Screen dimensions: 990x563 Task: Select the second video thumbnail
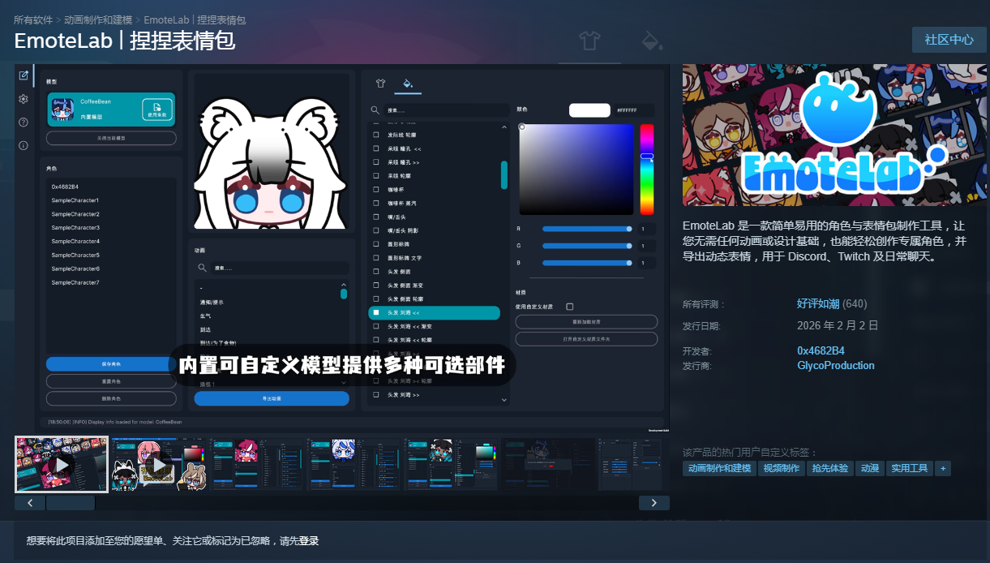tap(157, 464)
